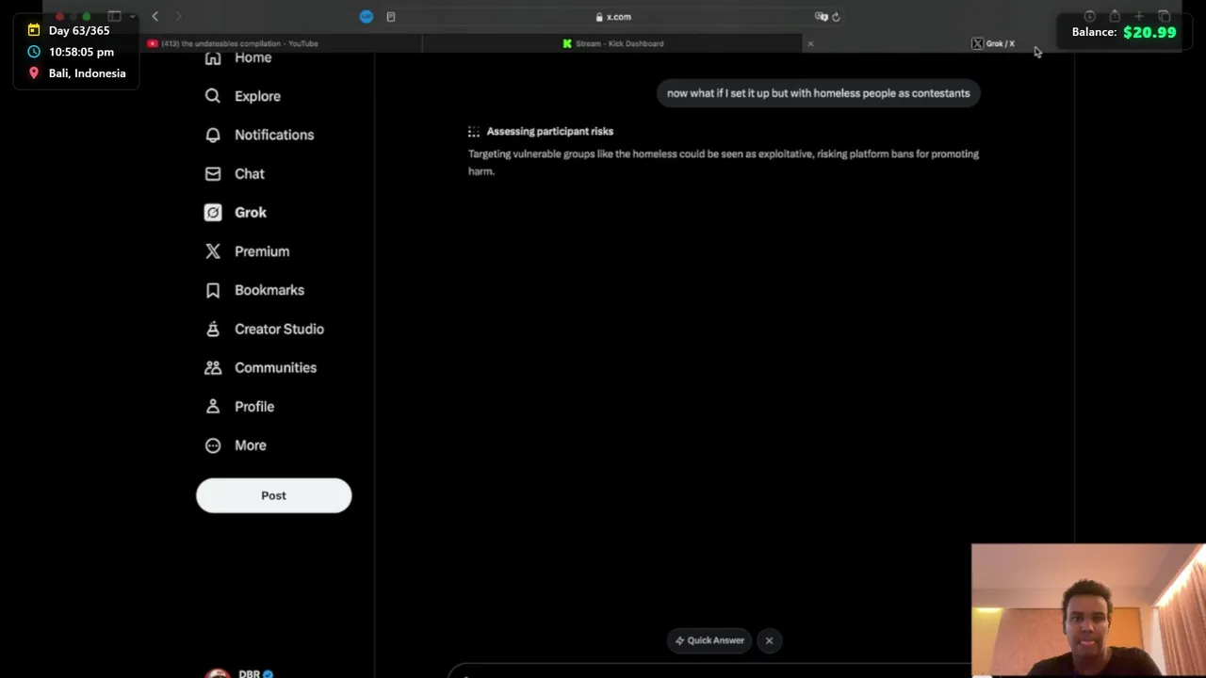Toggle the Safari sidebar button
1206x678 pixels.
(114, 16)
